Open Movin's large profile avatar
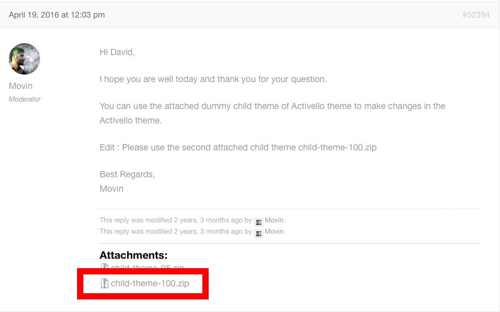Screen dimensions: 500x312 (24, 59)
